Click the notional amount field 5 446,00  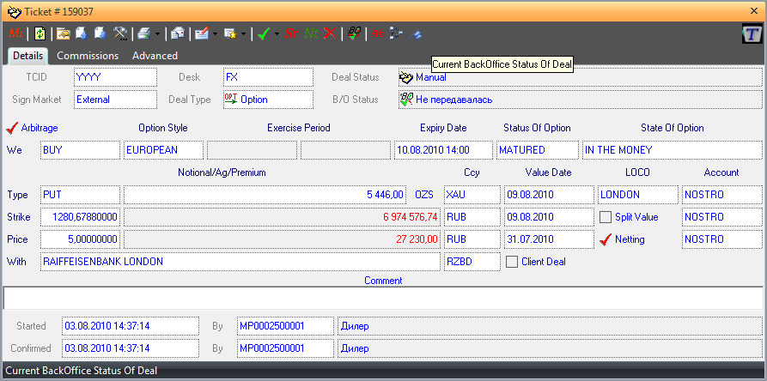[x=265, y=195]
